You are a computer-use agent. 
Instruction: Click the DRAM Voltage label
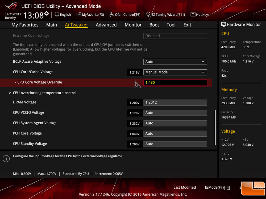tap(24, 102)
